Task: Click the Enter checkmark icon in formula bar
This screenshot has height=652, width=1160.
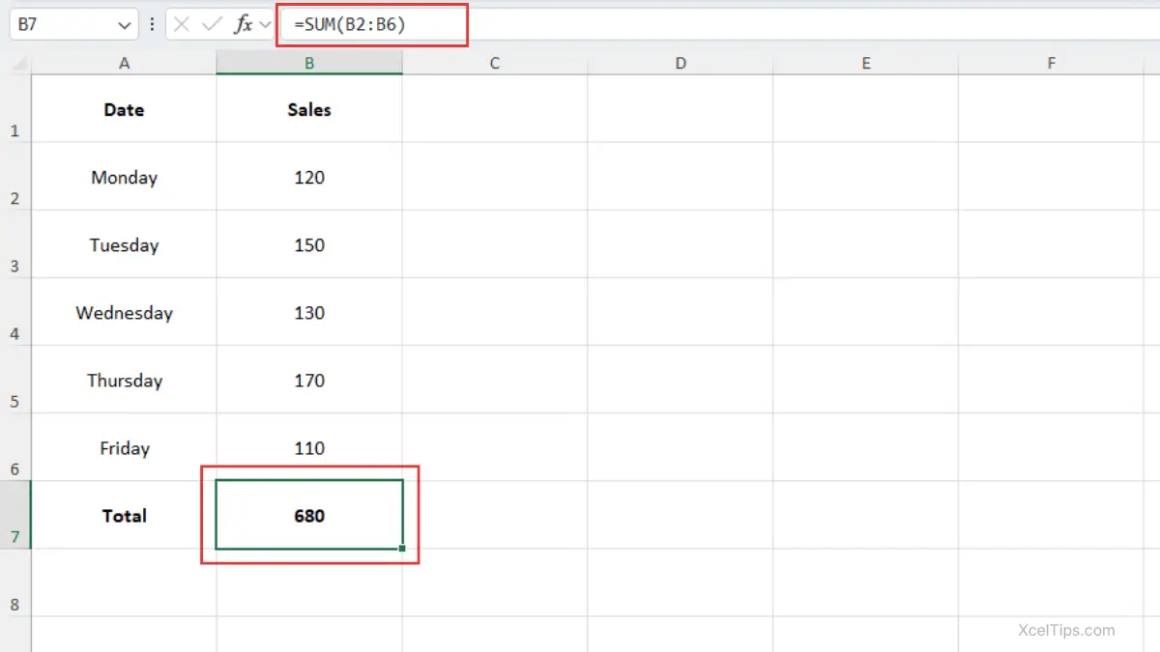Action: [212, 25]
